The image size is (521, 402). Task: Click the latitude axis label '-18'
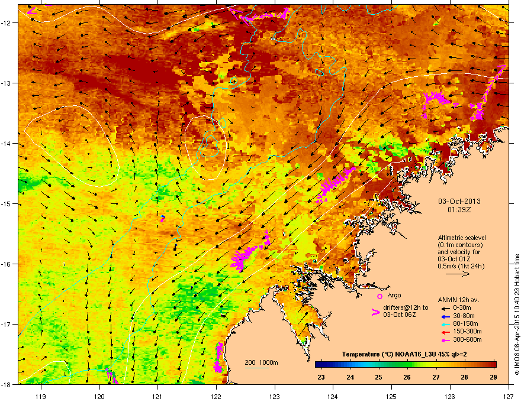tap(7, 384)
